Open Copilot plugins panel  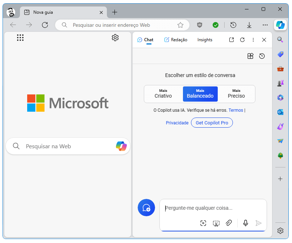(x=250, y=56)
